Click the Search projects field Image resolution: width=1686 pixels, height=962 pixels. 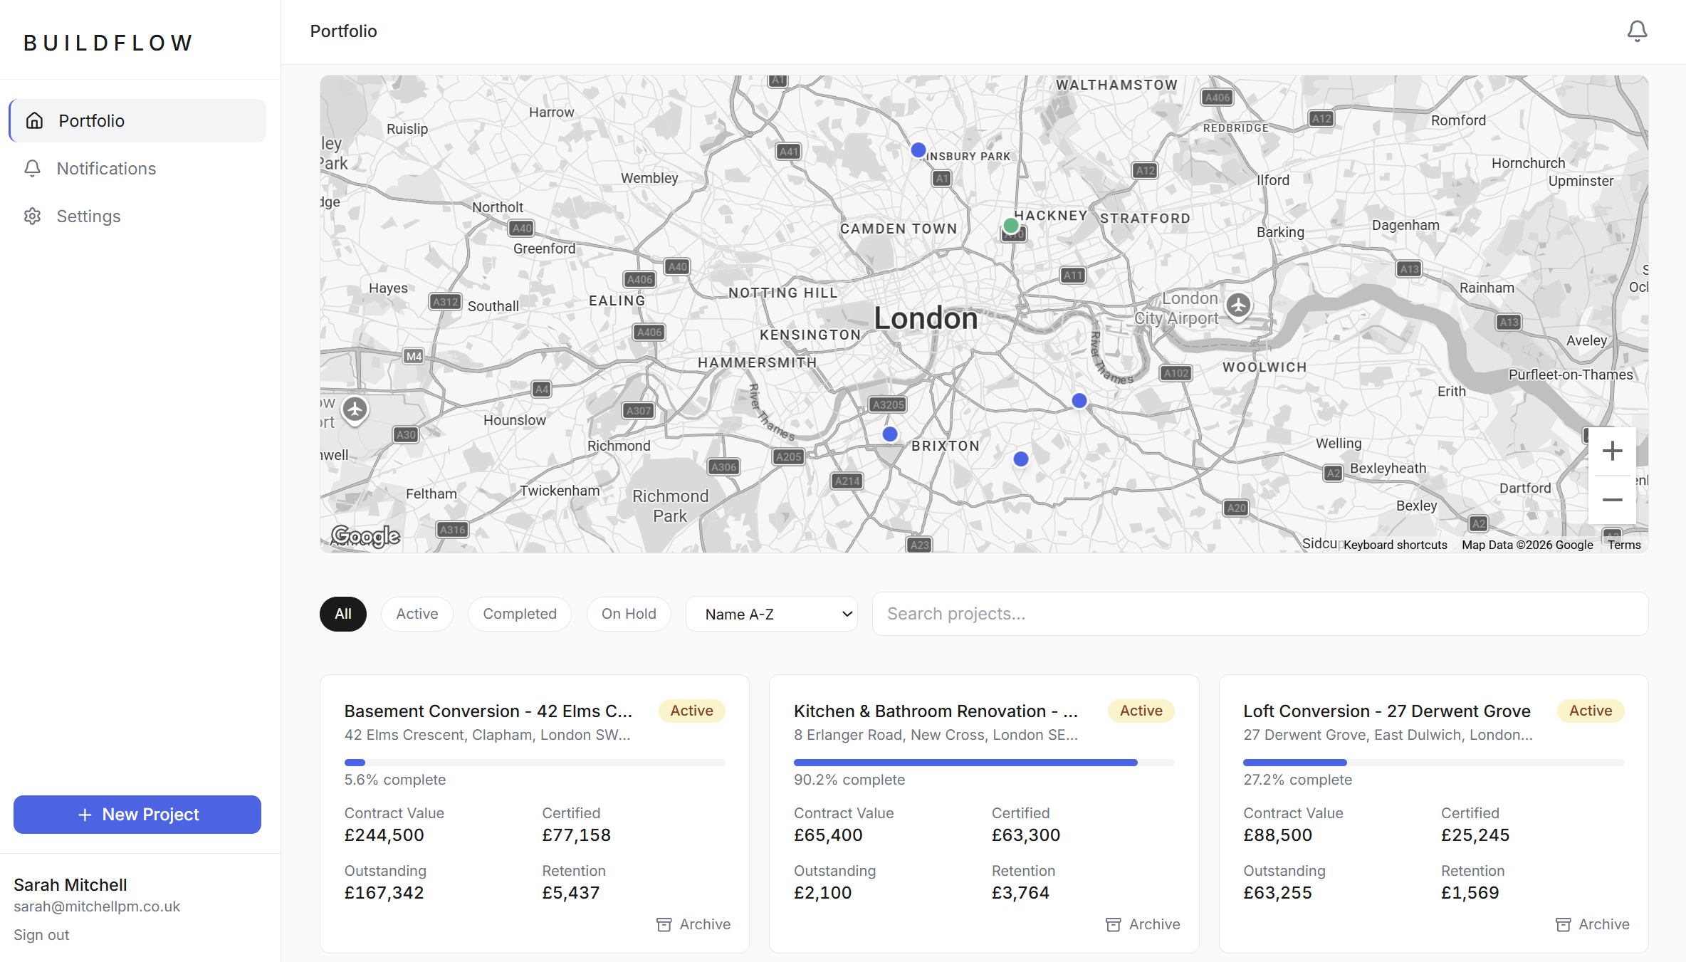point(1260,614)
